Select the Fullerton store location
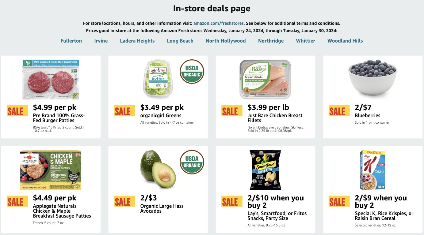 pyautogui.click(x=71, y=40)
